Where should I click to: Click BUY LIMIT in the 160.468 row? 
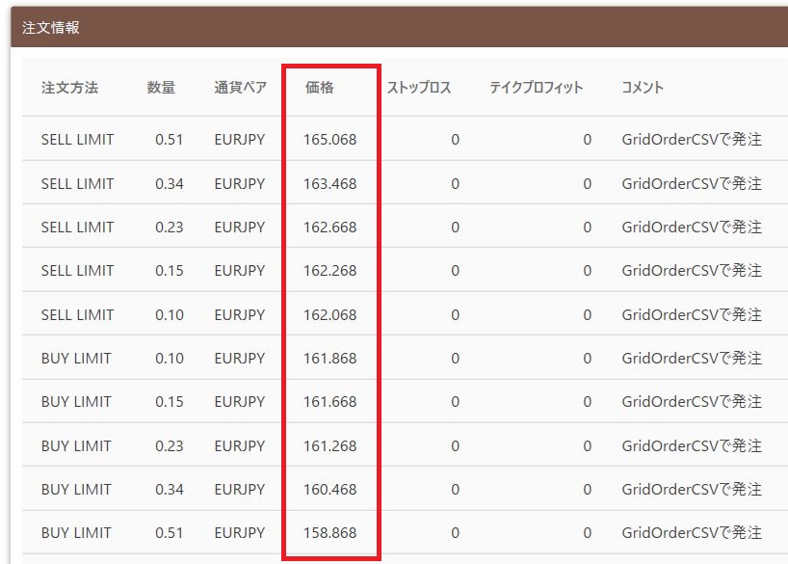pyautogui.click(x=76, y=490)
